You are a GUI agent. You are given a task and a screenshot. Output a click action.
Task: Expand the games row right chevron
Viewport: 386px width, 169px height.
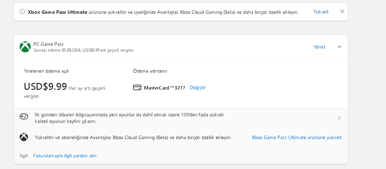tap(339, 118)
